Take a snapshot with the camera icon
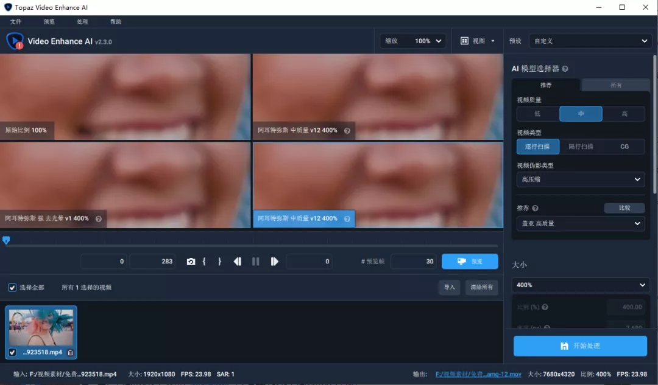658x385 pixels. tap(191, 262)
